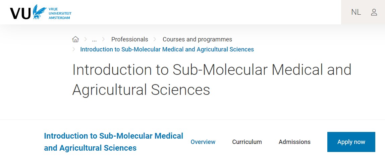Image resolution: width=385 pixels, height=161 pixels.
Task: Click the chevron right after the home icon
Action: coord(86,39)
